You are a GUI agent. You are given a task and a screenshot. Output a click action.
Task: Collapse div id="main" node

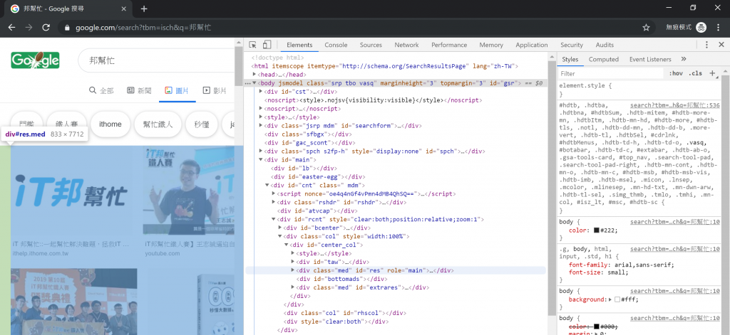coord(261,159)
